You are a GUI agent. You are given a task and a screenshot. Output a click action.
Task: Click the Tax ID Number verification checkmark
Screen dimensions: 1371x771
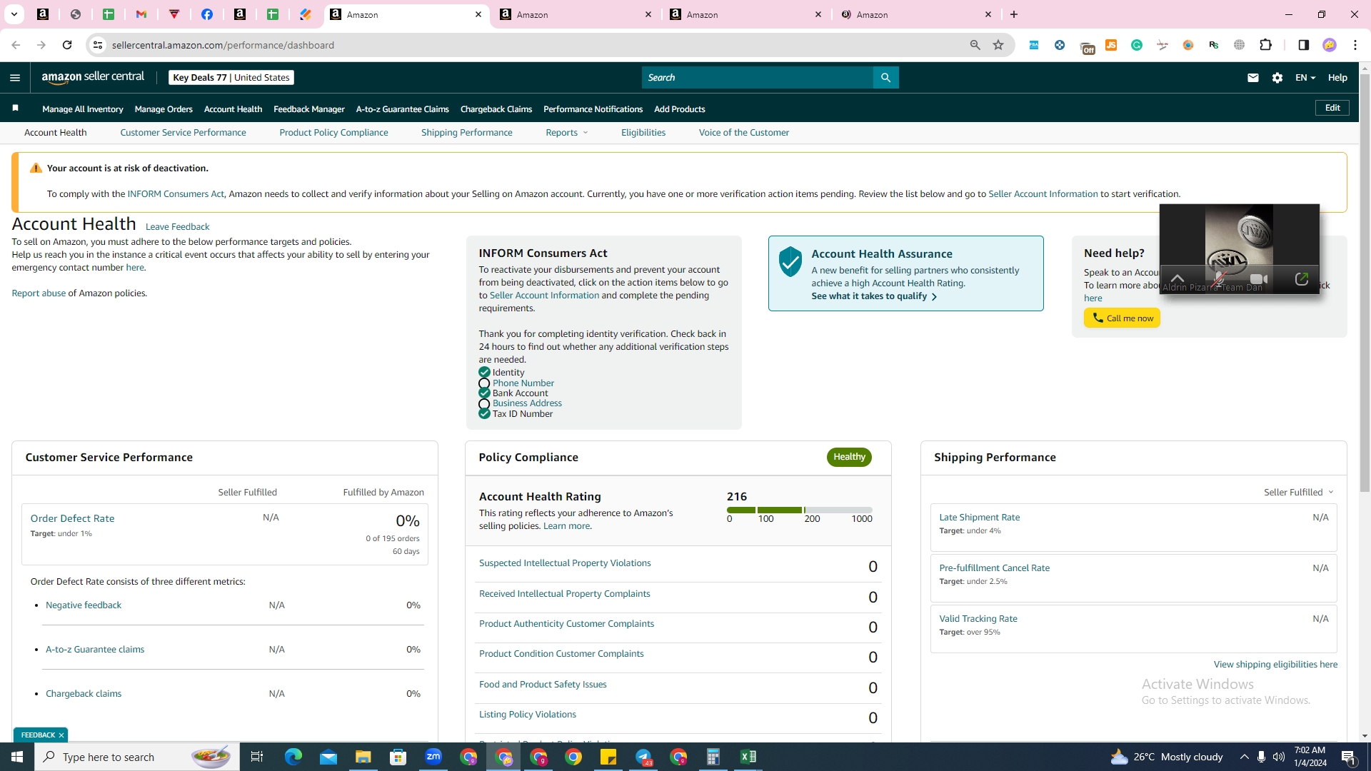484,414
